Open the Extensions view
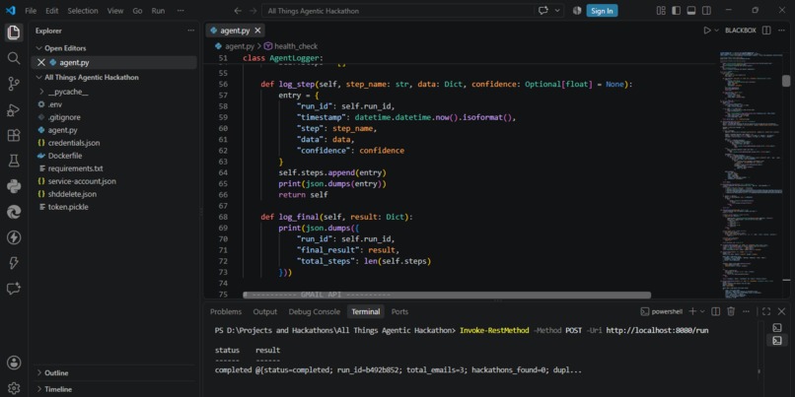This screenshot has height=397, width=795. [14, 135]
